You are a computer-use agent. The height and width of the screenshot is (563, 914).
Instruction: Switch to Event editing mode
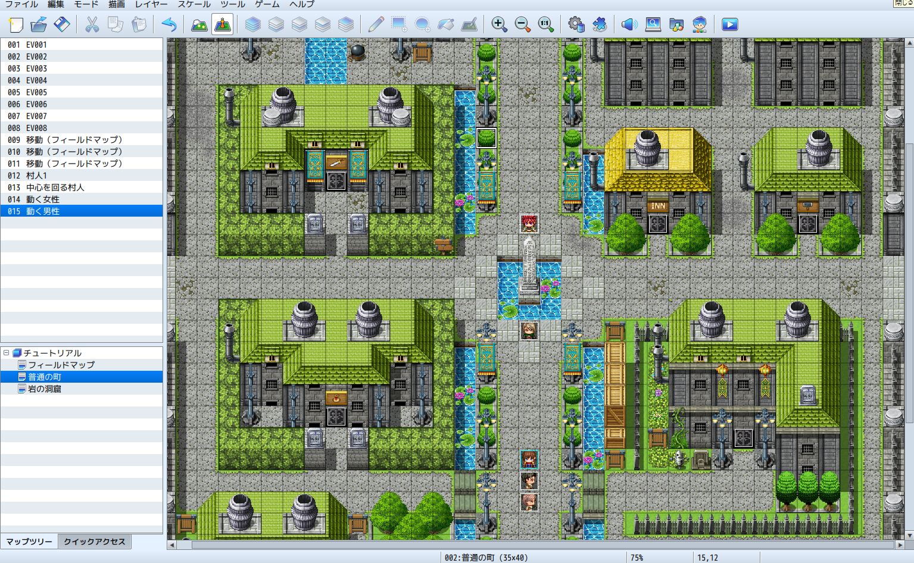click(x=222, y=24)
